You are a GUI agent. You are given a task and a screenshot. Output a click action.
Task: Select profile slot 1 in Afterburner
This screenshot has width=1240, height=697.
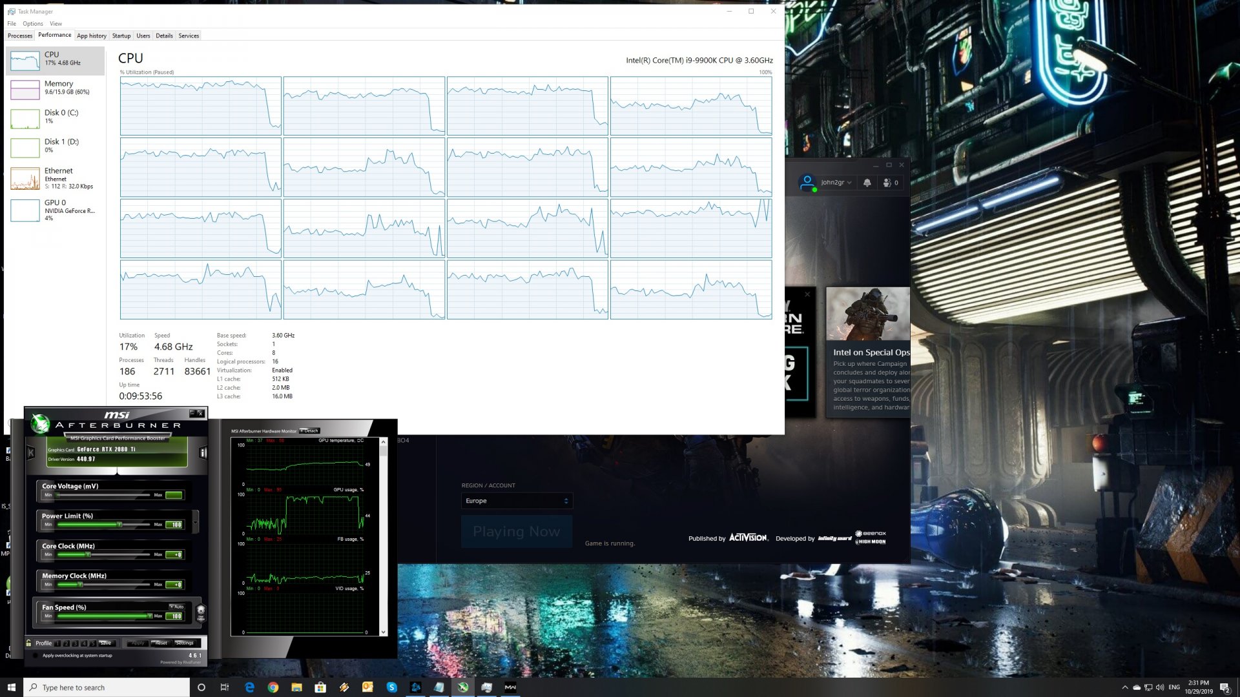click(57, 643)
